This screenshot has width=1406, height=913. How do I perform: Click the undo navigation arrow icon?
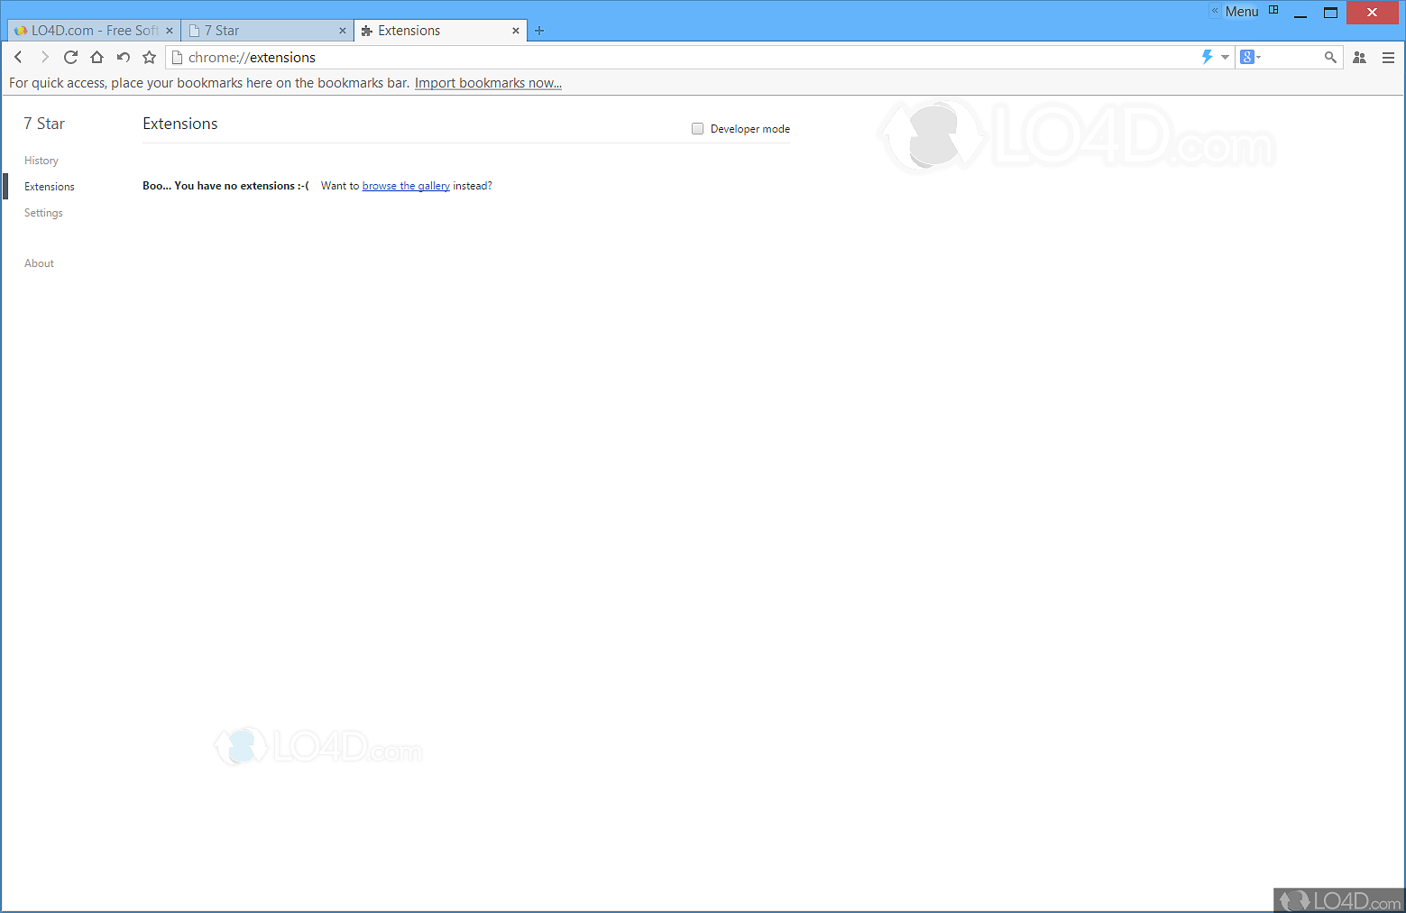coord(123,57)
